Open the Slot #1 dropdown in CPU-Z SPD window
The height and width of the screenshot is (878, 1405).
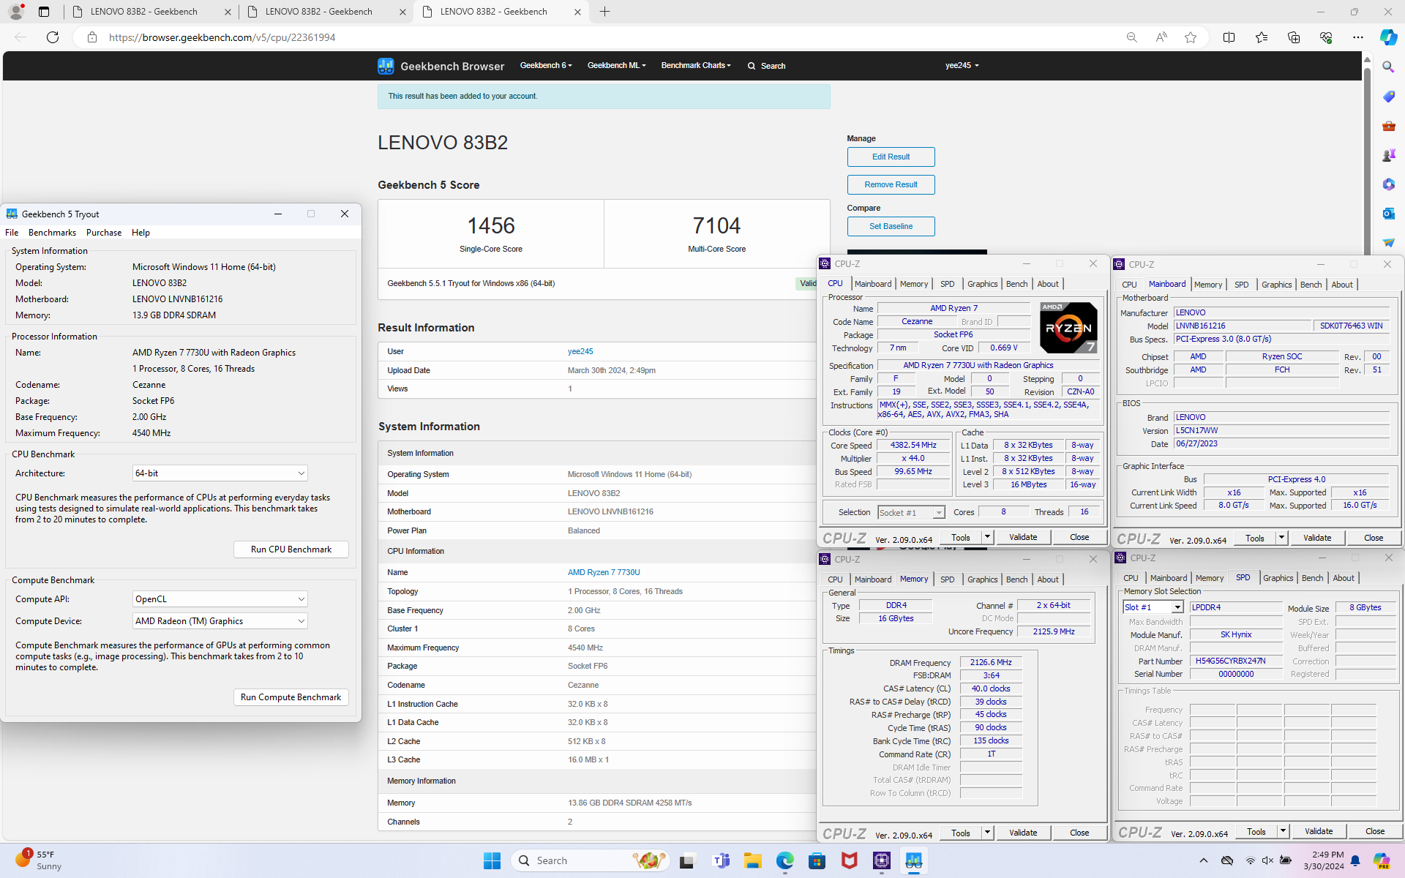1153,607
